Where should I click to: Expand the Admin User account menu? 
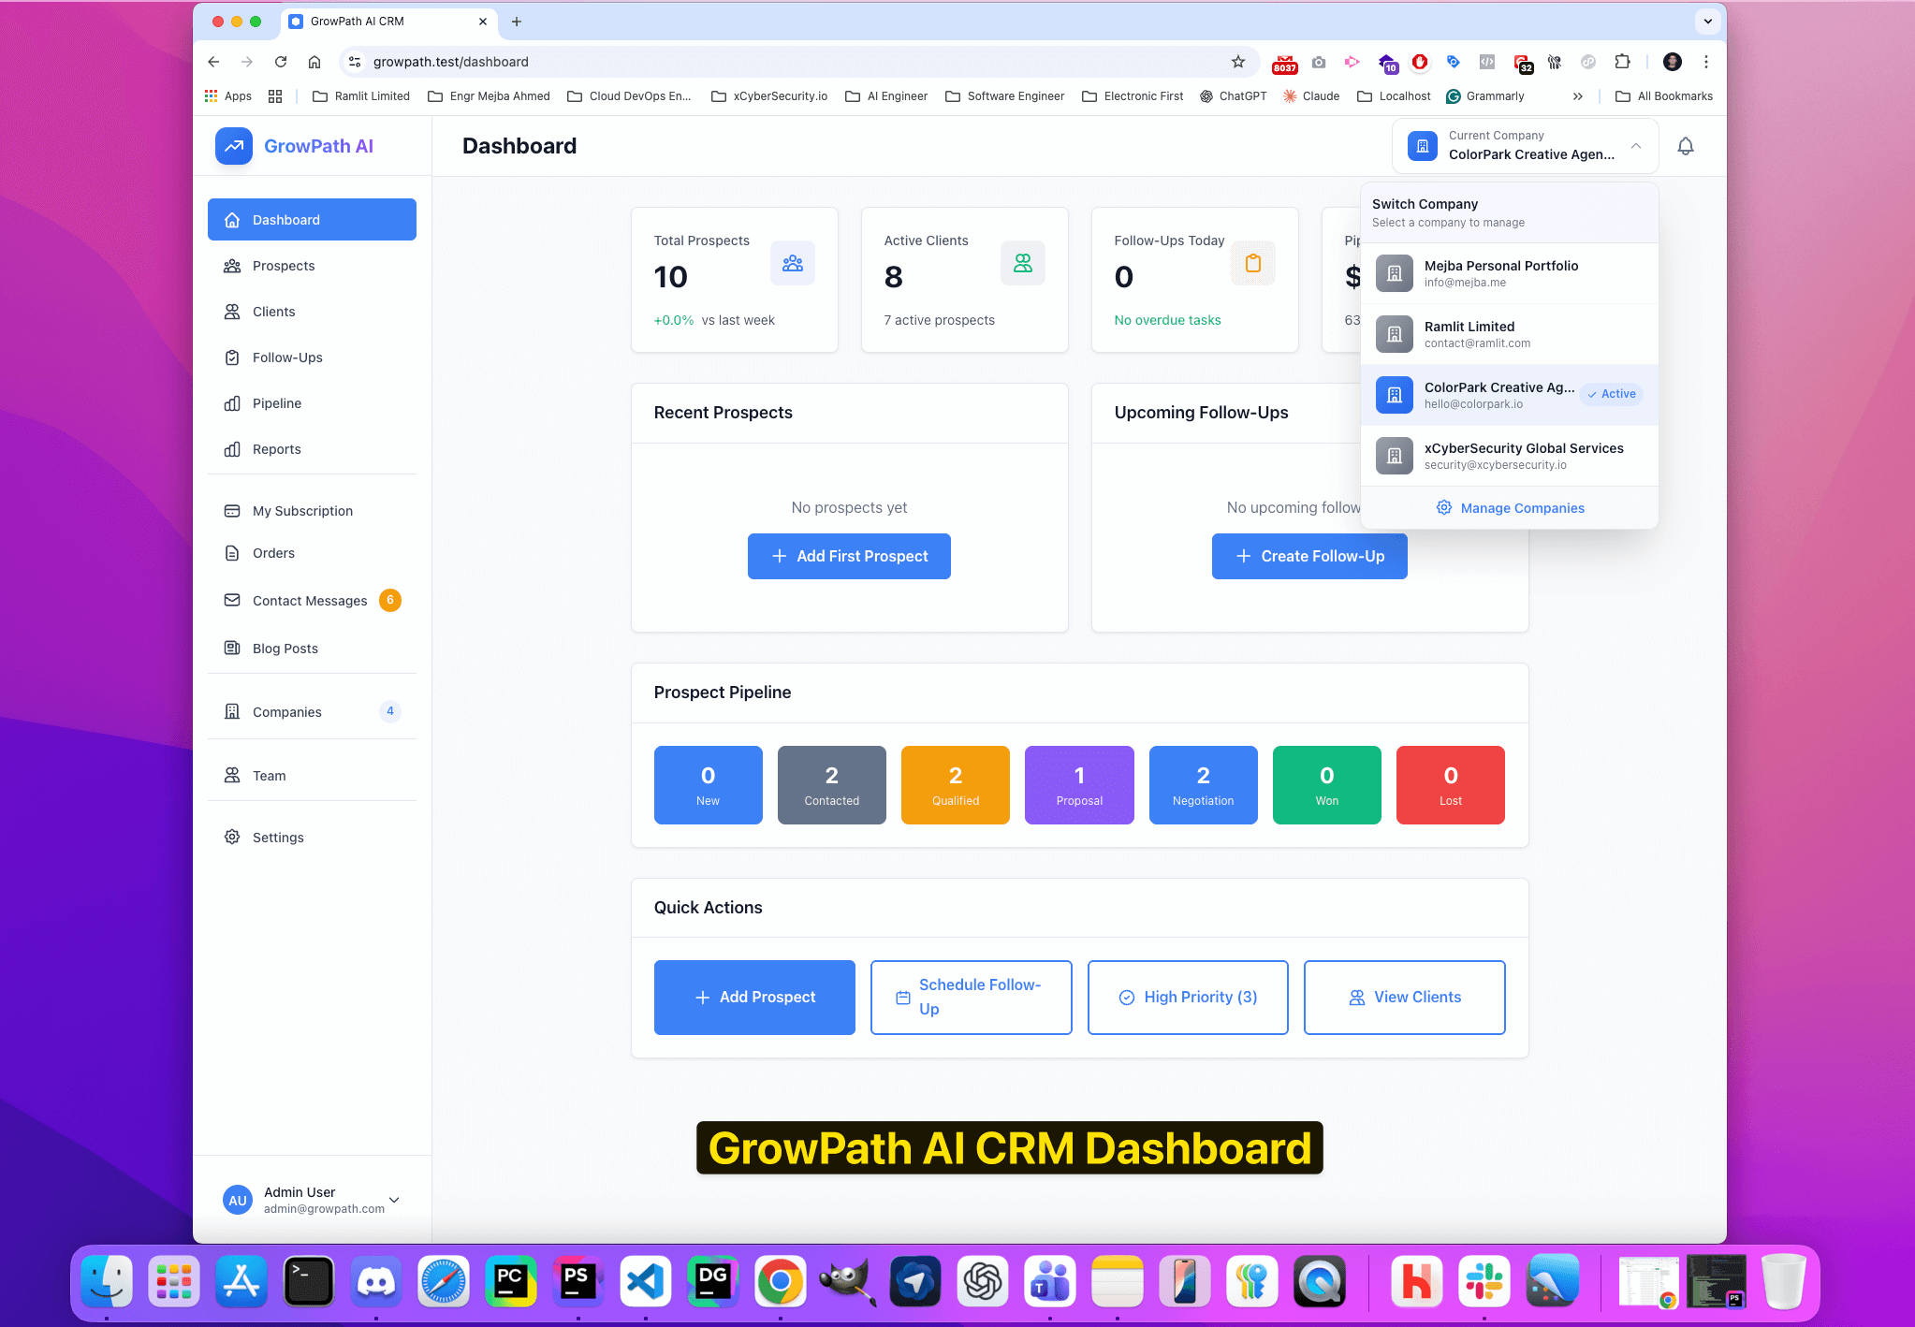pos(393,1200)
